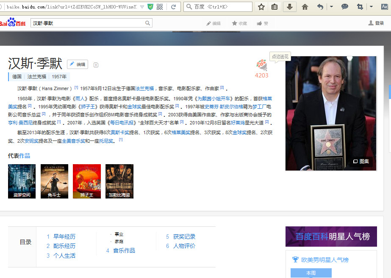Image resolution: width=391 pixels, height=278 pixels.
Task: Open the 梦工厂 link
Action: tap(259, 107)
